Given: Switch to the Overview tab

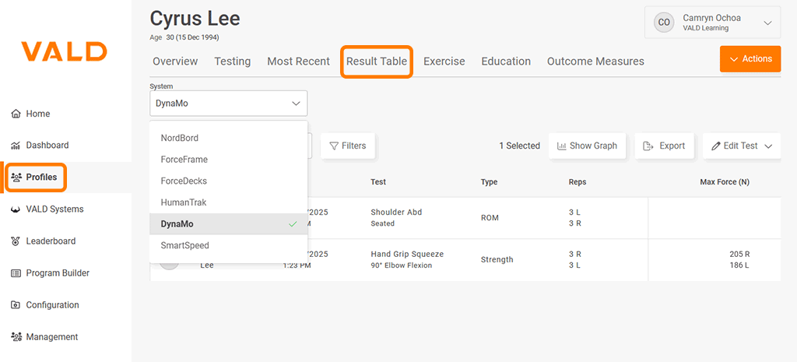Looking at the screenshot, I should (x=175, y=62).
